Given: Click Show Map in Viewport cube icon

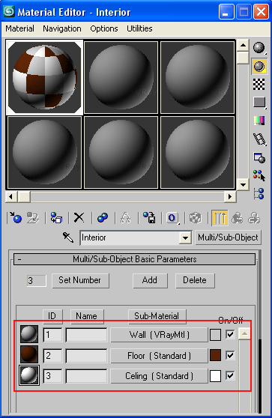Looking at the screenshot, I should point(196,218).
